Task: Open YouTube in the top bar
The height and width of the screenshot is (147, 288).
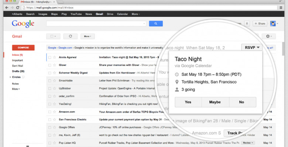Action: pyautogui.click(x=76, y=14)
